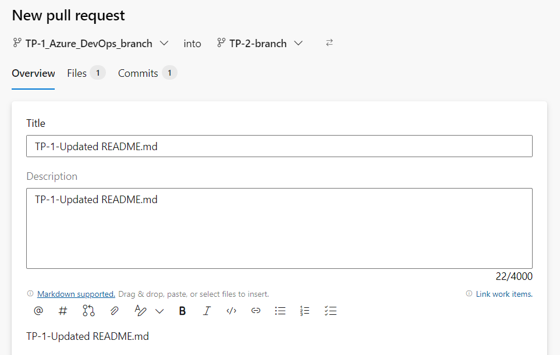Viewport: 560px width, 355px height.
Task: Insert a code snippet using the code icon
Action: (231, 311)
